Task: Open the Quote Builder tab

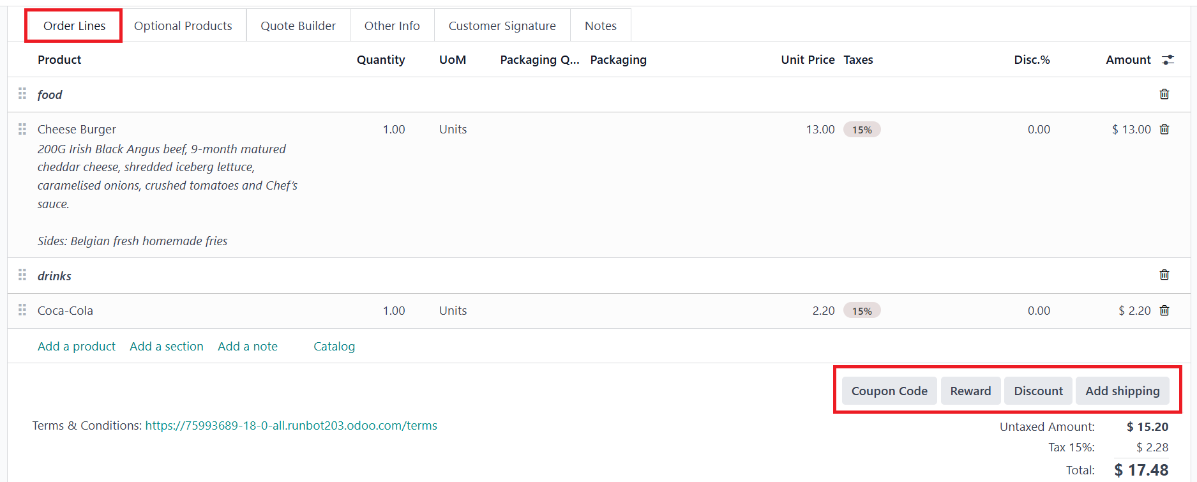Action: pyautogui.click(x=298, y=26)
